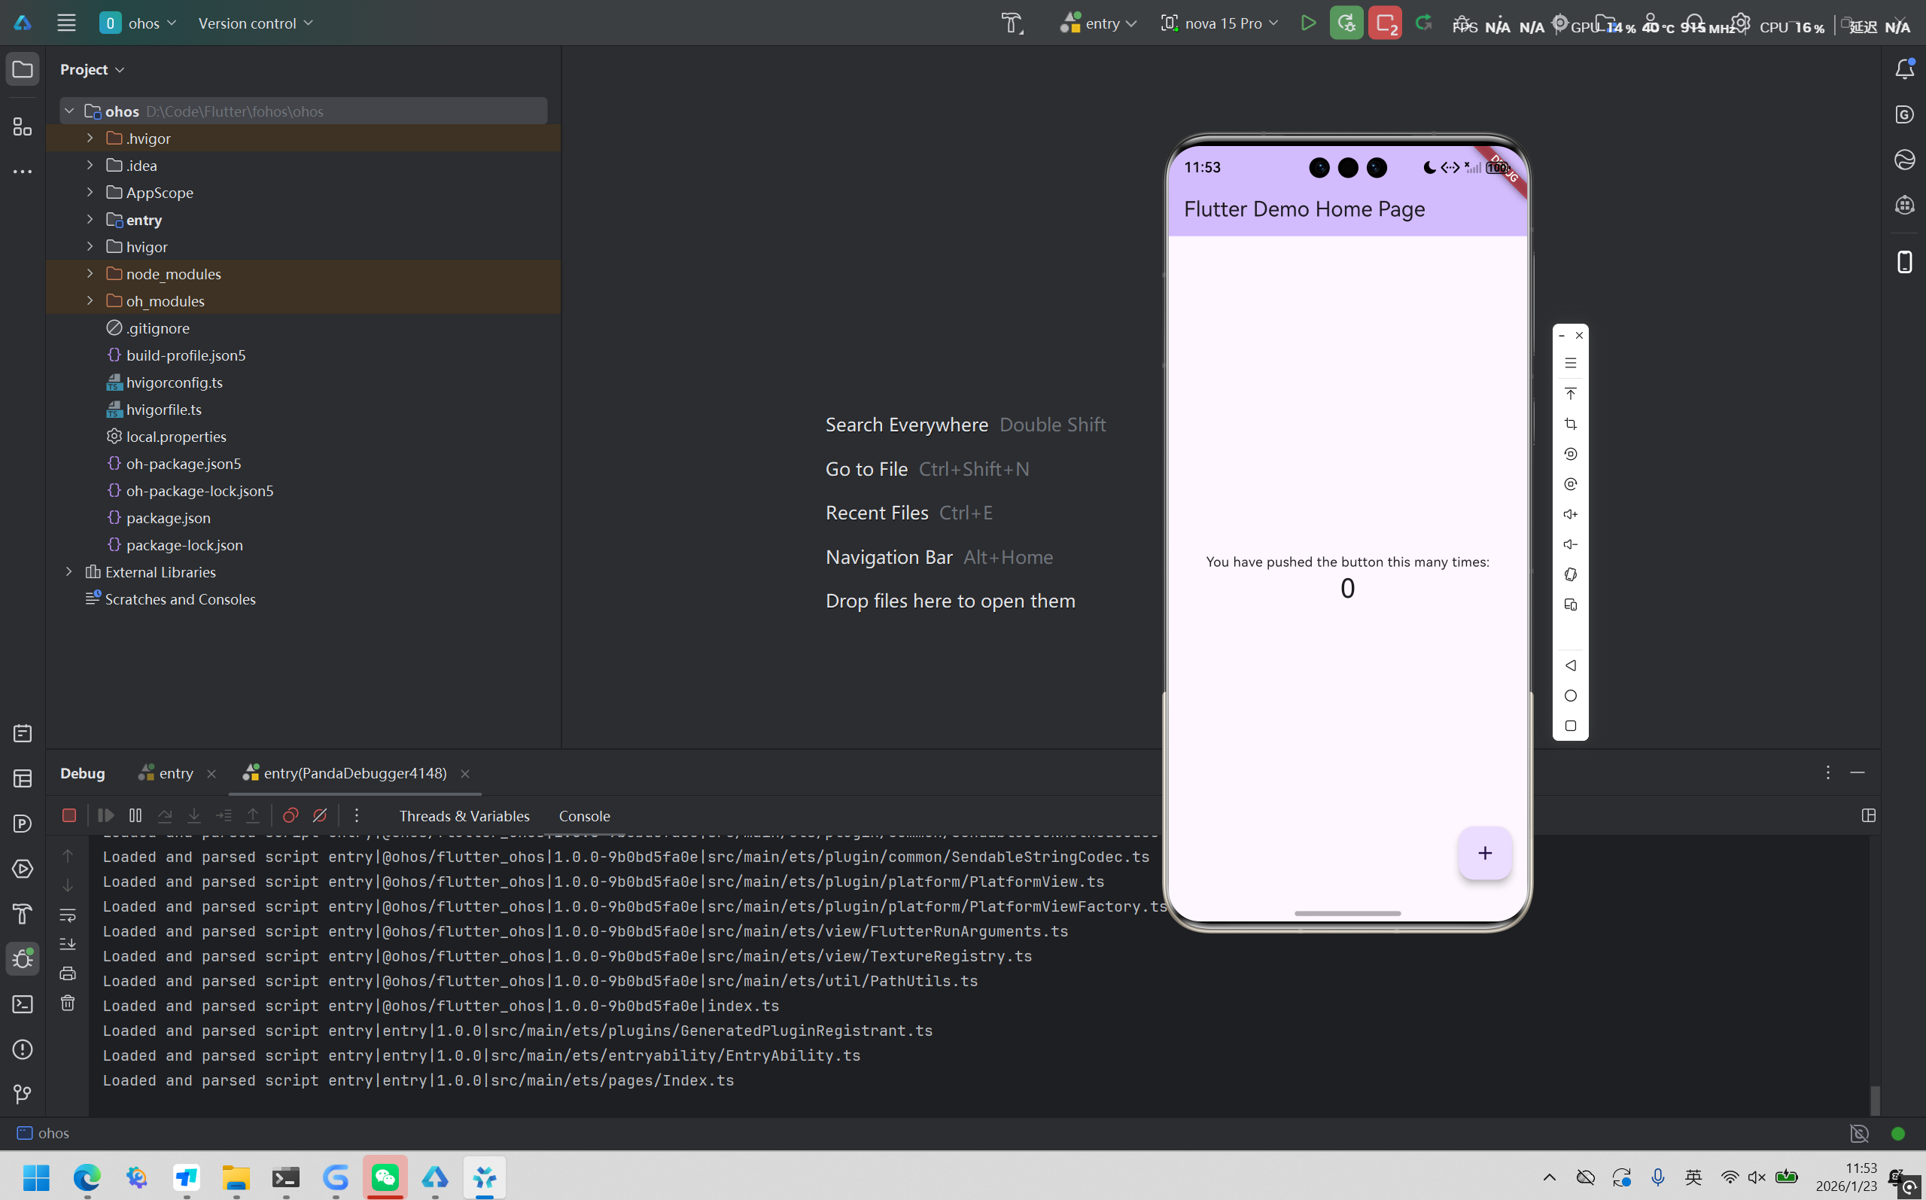
Task: Open Terminal tool window from left sidebar
Action: (x=23, y=1005)
